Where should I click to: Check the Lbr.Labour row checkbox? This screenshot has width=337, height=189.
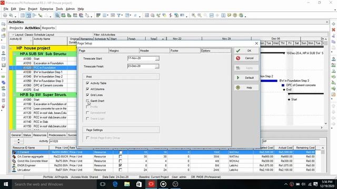(121, 170)
